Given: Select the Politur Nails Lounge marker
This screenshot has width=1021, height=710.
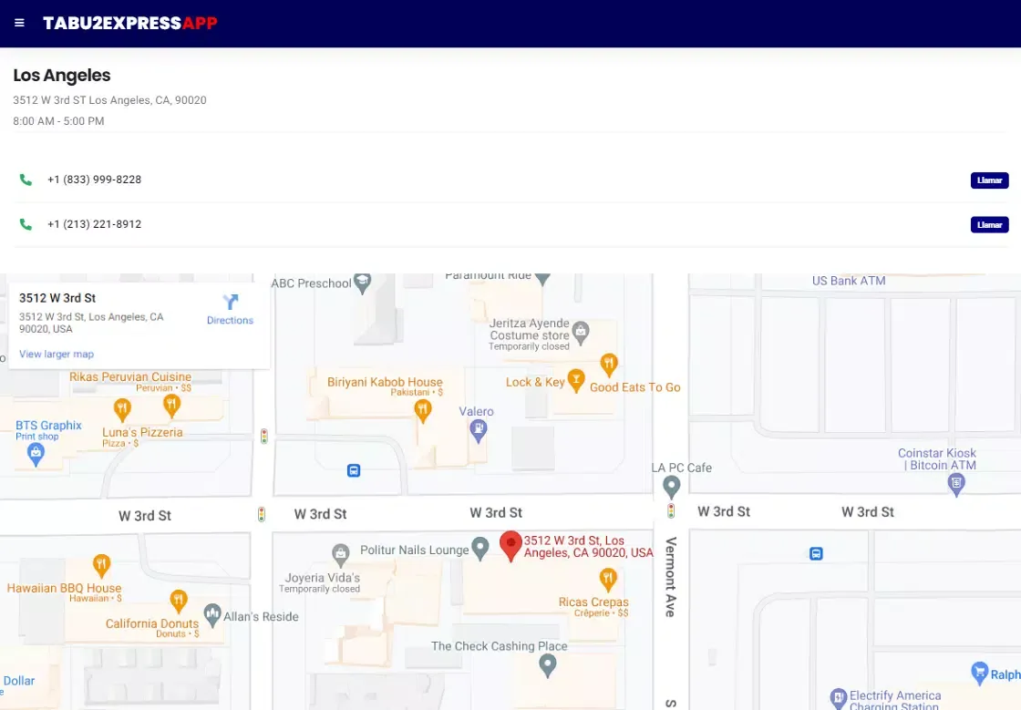Looking at the screenshot, I should (480, 549).
